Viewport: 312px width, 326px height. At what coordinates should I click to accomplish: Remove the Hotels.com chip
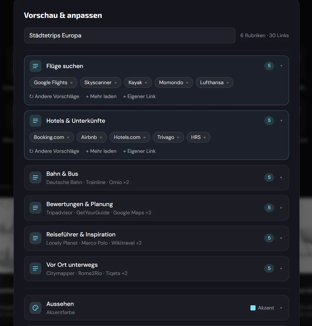point(144,137)
